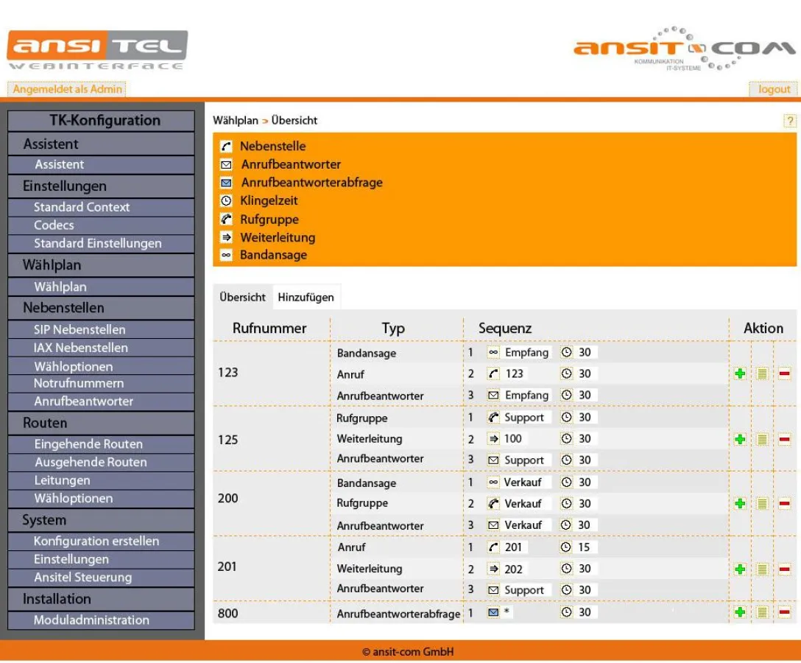Switch to the Hinzufügen tab
This screenshot has width=801, height=663.
tap(306, 297)
